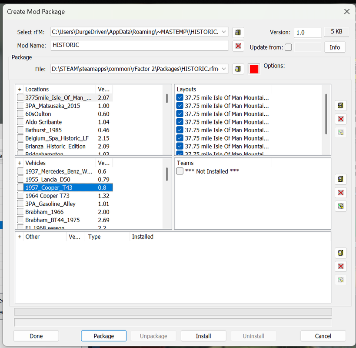Open the Info button
Image resolution: width=356 pixels, height=348 pixels.
point(335,47)
